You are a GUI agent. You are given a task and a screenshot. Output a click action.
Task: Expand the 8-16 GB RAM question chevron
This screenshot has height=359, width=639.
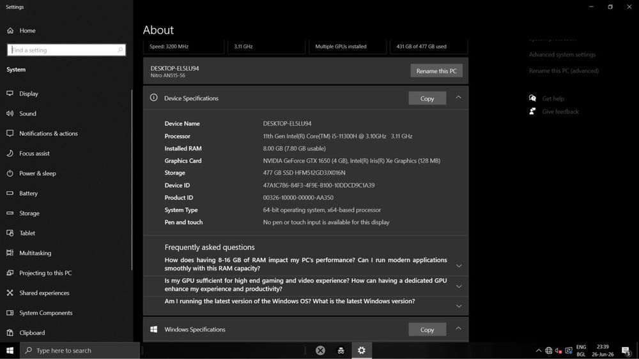point(459,266)
